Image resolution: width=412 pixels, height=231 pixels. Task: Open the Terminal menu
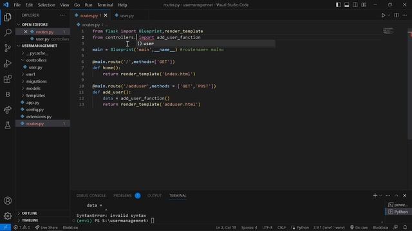point(105,5)
